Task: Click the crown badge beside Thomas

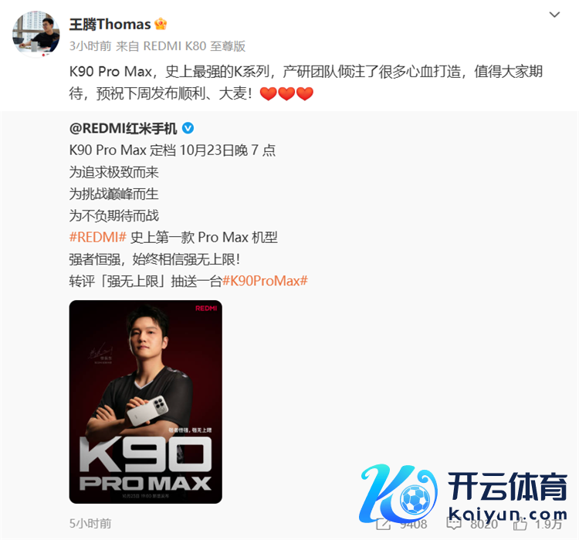Action: (161, 24)
